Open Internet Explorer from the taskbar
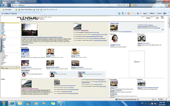170x106 pixels. [x=12, y=103]
